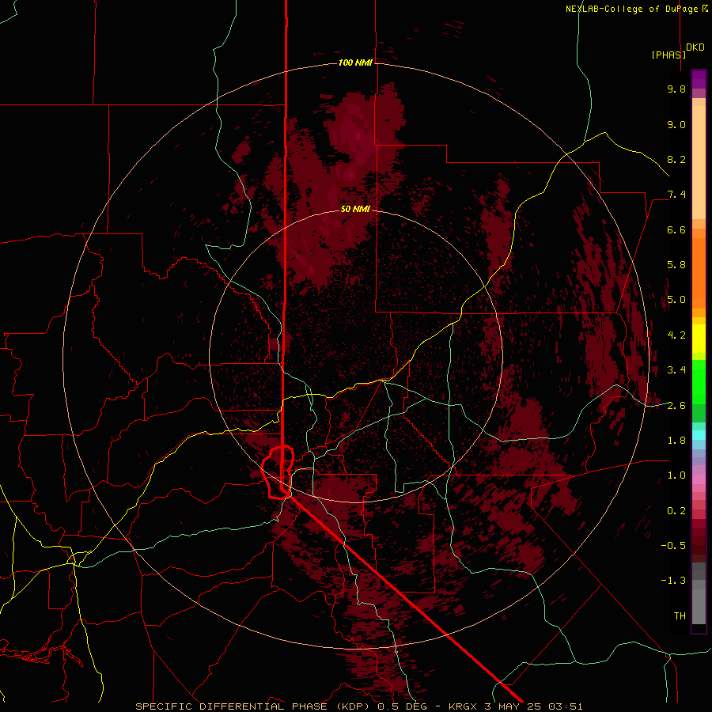Click the 5.0 value on the color scale
This screenshot has width=712, height=712.
click(676, 300)
